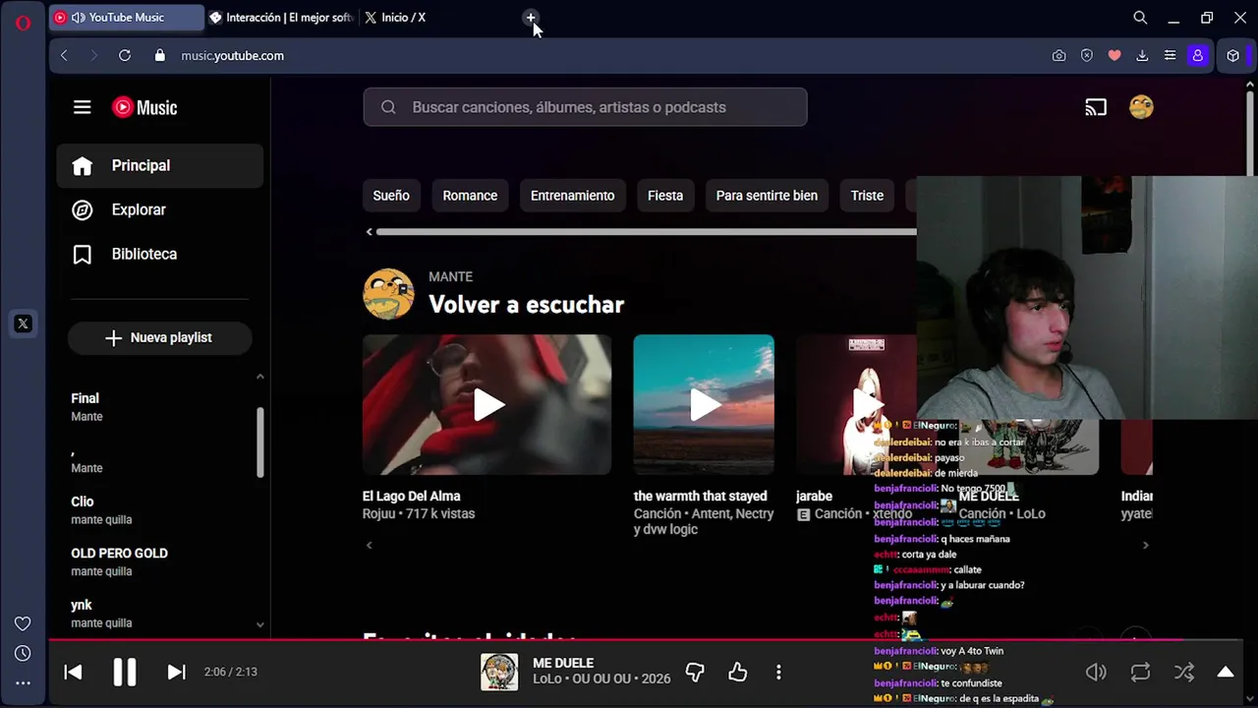Open Opera sidebar three-dot options
Screen dimensions: 1258x708
(x=23, y=682)
